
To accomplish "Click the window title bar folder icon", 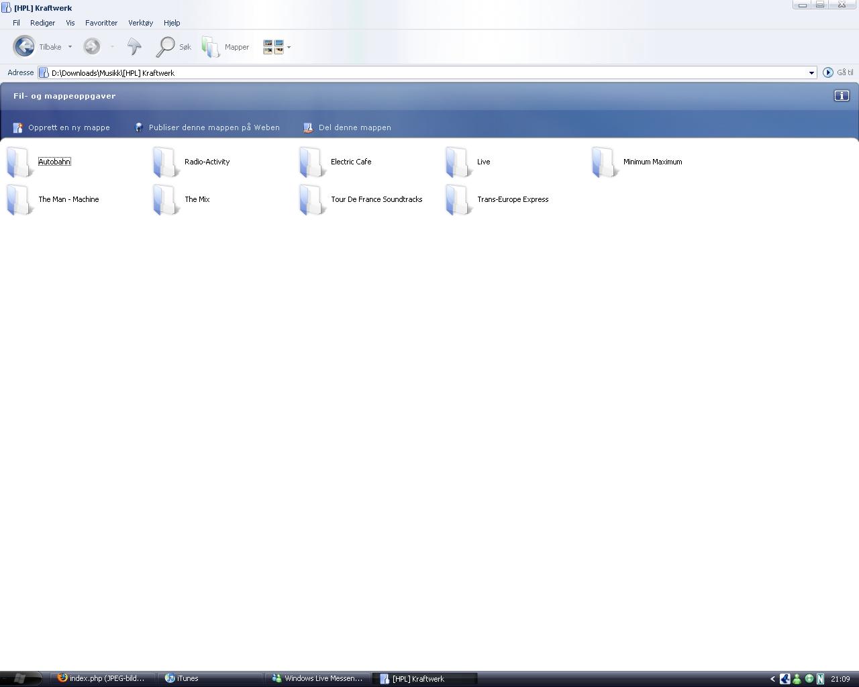I will [6, 7].
